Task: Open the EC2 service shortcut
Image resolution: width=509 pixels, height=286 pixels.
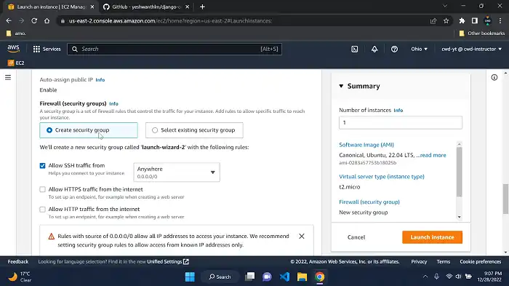Action: coord(16,63)
